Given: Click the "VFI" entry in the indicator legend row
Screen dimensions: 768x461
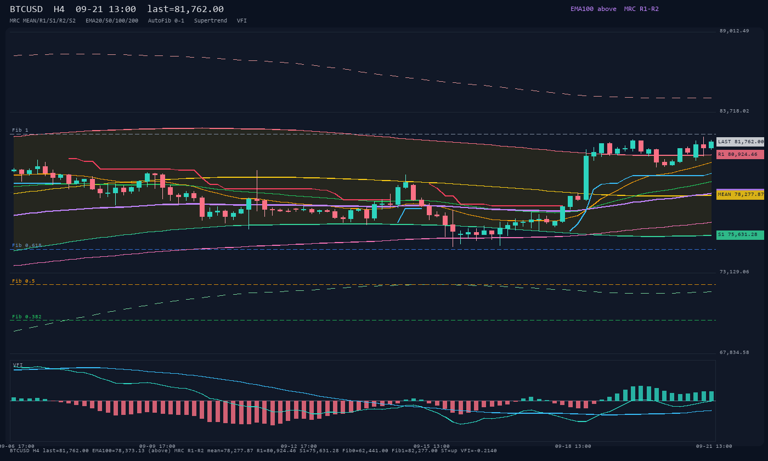Looking at the screenshot, I should (x=242, y=21).
